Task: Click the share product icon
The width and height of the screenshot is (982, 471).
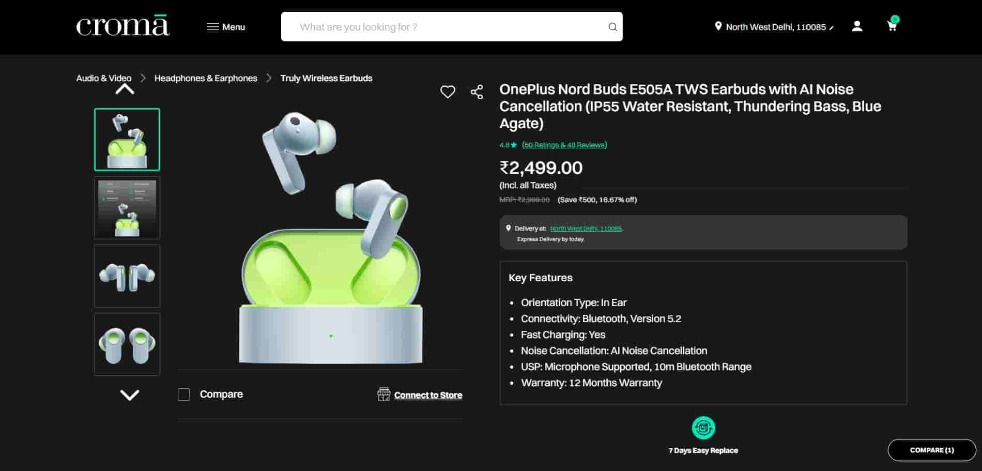Action: [x=477, y=92]
